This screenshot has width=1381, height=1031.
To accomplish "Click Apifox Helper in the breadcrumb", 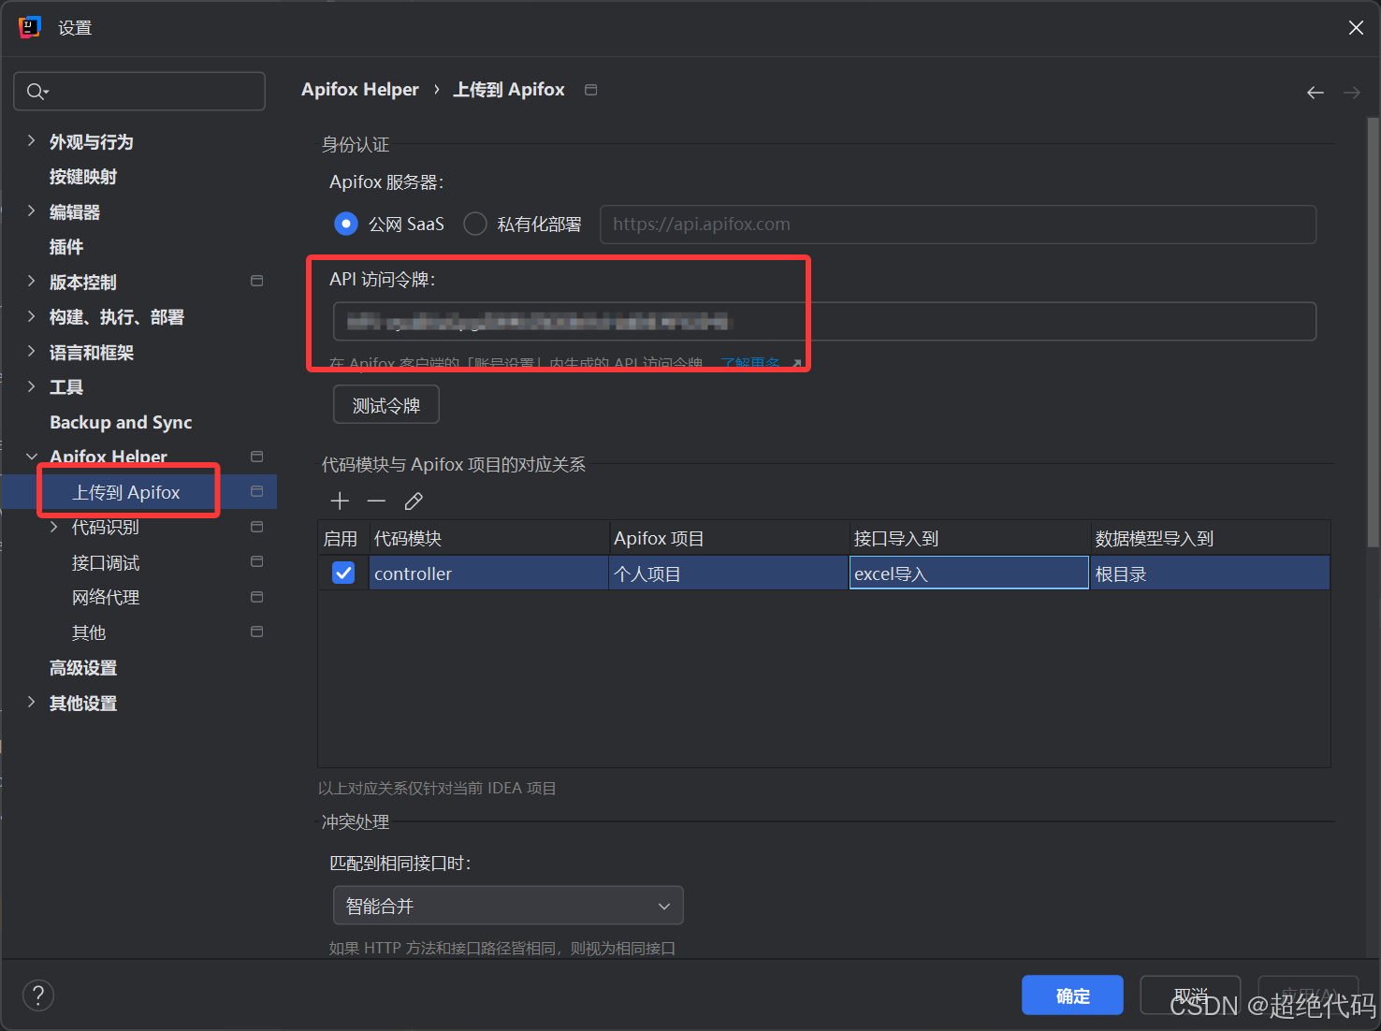I will (360, 90).
